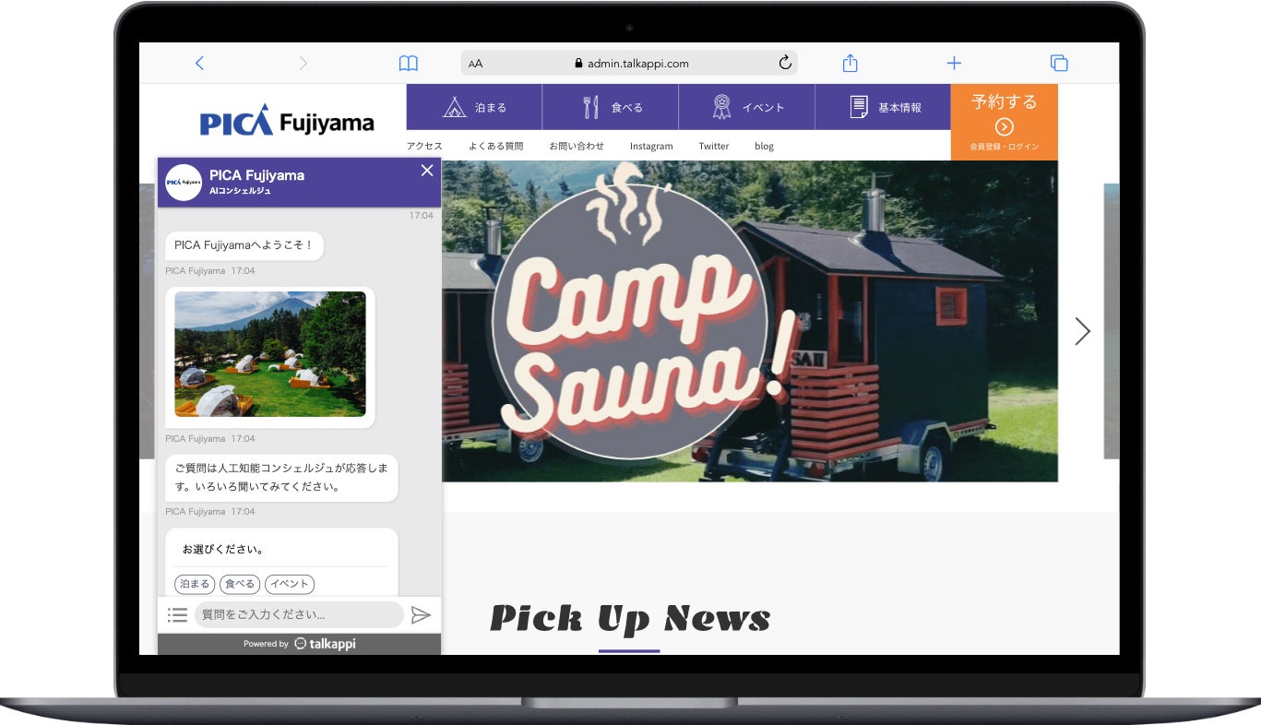This screenshot has height=725, width=1261.
Task: Close the PICA Fujiyama chat widget
Action: coord(427,170)
